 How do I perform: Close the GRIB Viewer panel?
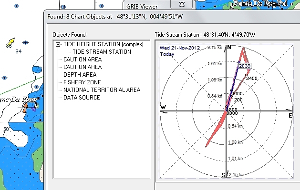tap(182, 4)
